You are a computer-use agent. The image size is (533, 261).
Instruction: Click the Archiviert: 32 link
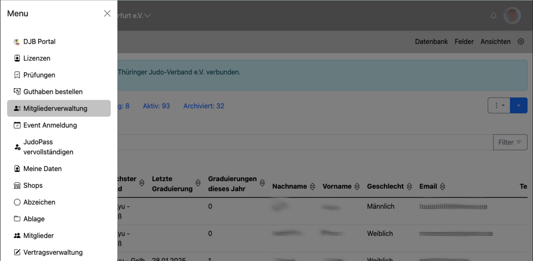click(x=203, y=106)
